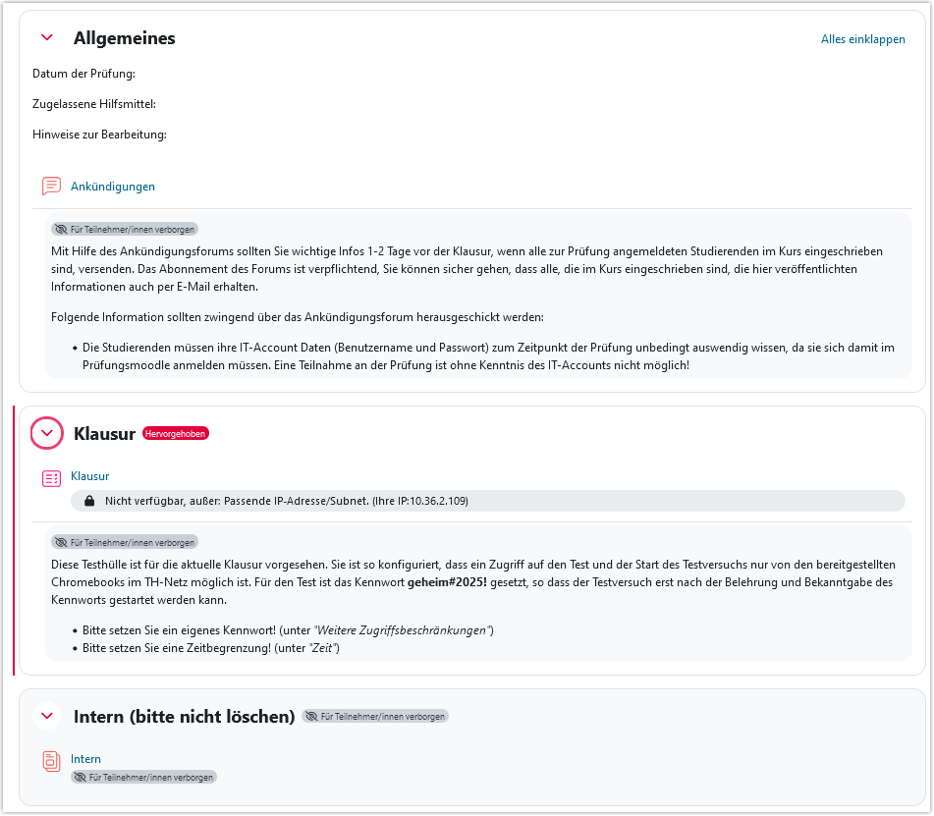Click 'Für Teilnehmer/innen verborgen' badge under Intern link
The image size is (934, 816).
[143, 778]
